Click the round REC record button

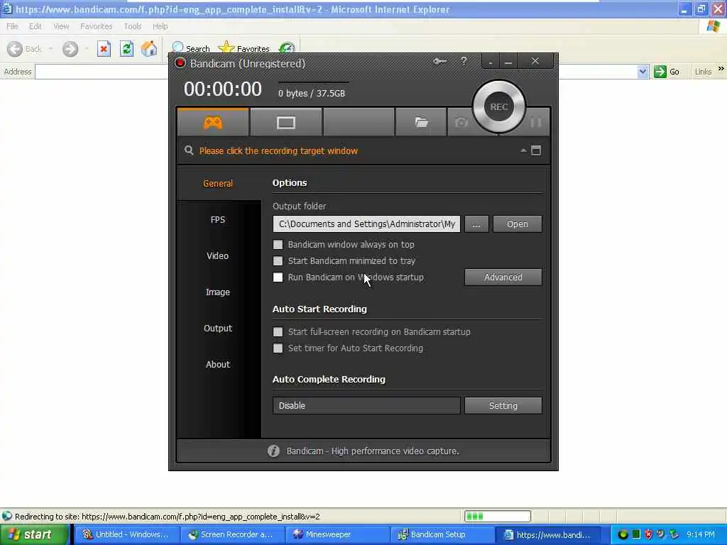[x=499, y=106]
